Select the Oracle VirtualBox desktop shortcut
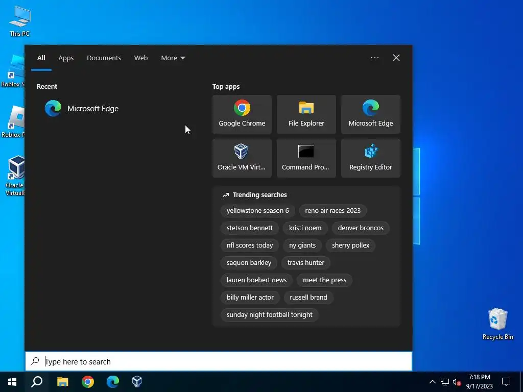 click(x=14, y=176)
